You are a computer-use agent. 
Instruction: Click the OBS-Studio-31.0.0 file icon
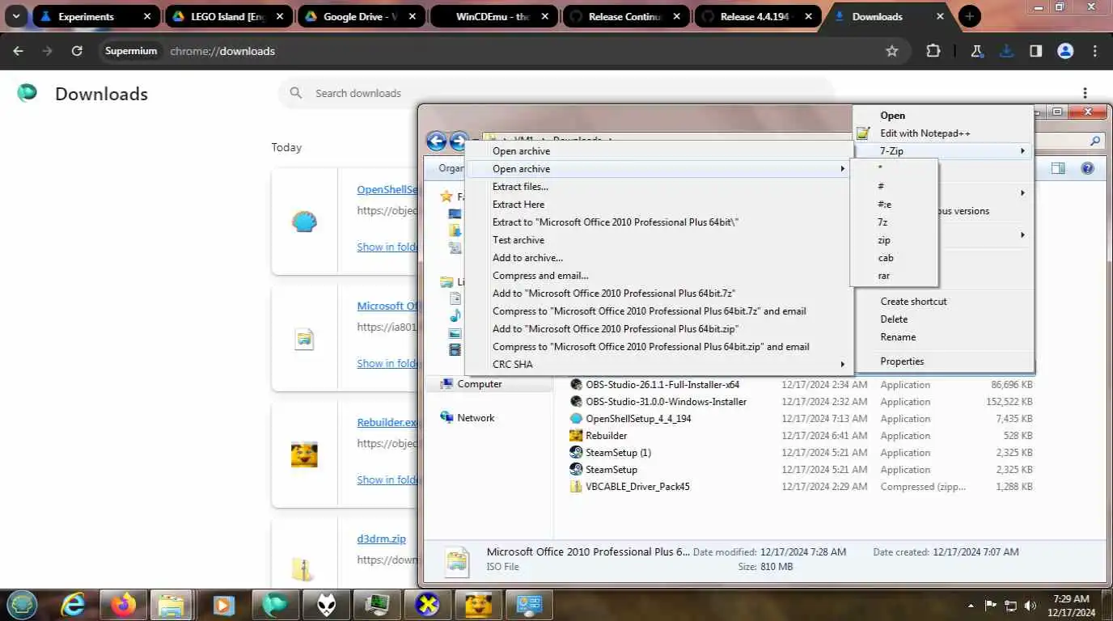pyautogui.click(x=576, y=402)
